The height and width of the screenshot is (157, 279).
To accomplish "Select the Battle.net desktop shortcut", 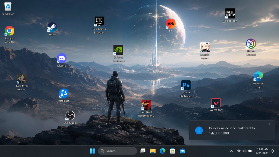I will tap(64, 95).
